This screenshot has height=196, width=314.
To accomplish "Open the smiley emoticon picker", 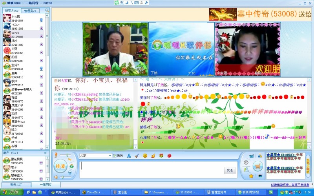I will click(145, 156).
